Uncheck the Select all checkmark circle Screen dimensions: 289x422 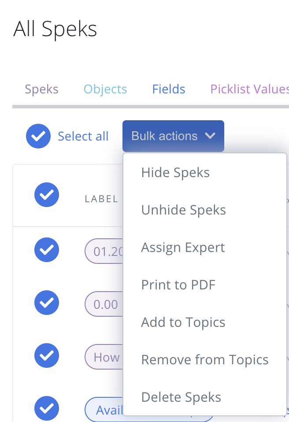[x=38, y=136]
